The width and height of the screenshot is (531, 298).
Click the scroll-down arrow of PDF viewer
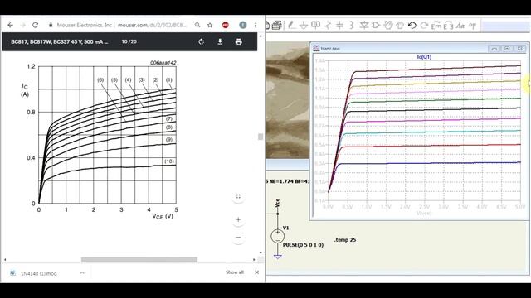261,252
